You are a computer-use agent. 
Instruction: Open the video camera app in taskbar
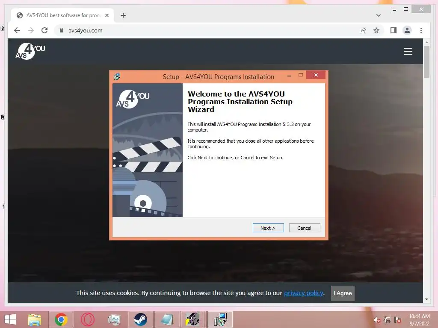click(193, 319)
